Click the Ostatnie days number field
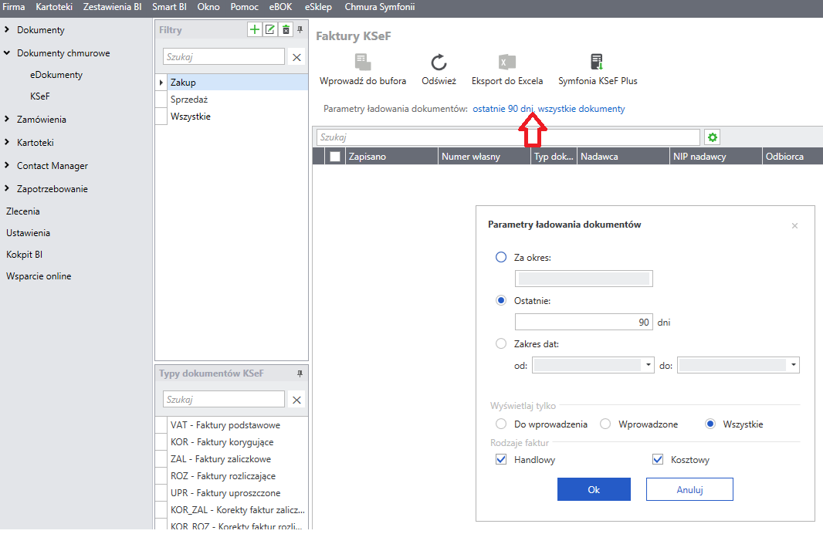The width and height of the screenshot is (823, 534). pos(583,323)
